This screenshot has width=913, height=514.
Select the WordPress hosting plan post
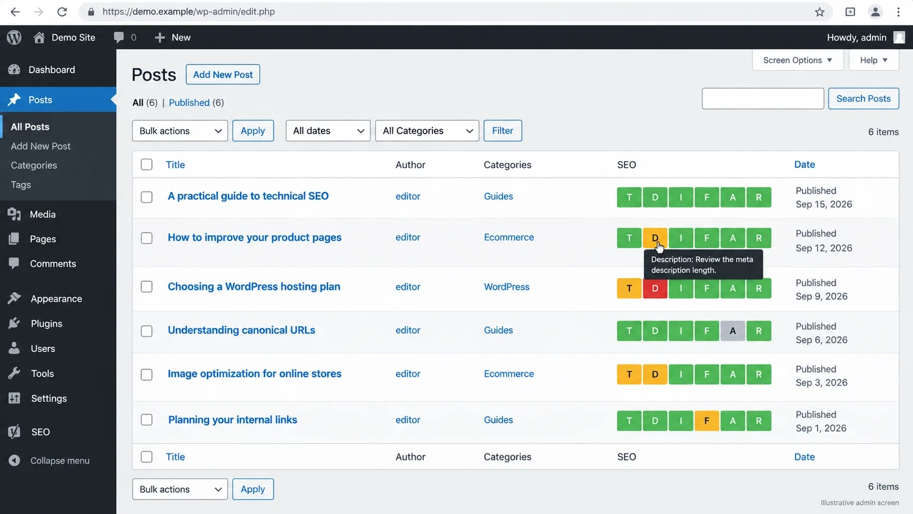(x=146, y=287)
